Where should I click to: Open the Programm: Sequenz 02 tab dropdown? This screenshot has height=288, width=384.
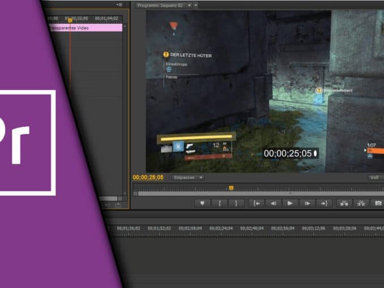tap(189, 5)
